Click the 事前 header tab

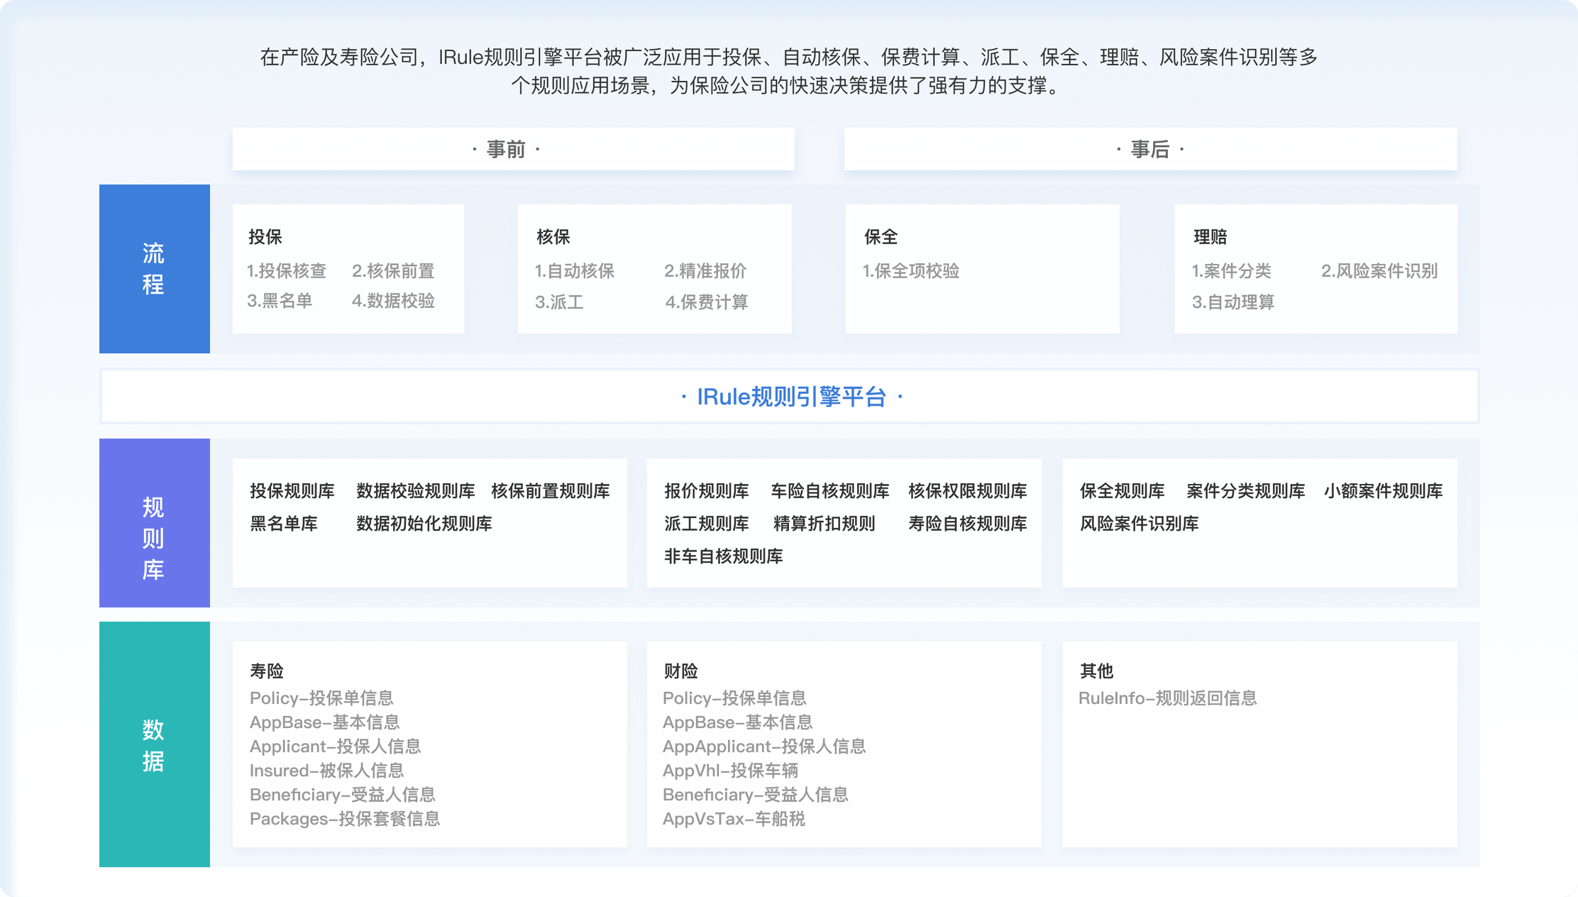(506, 150)
